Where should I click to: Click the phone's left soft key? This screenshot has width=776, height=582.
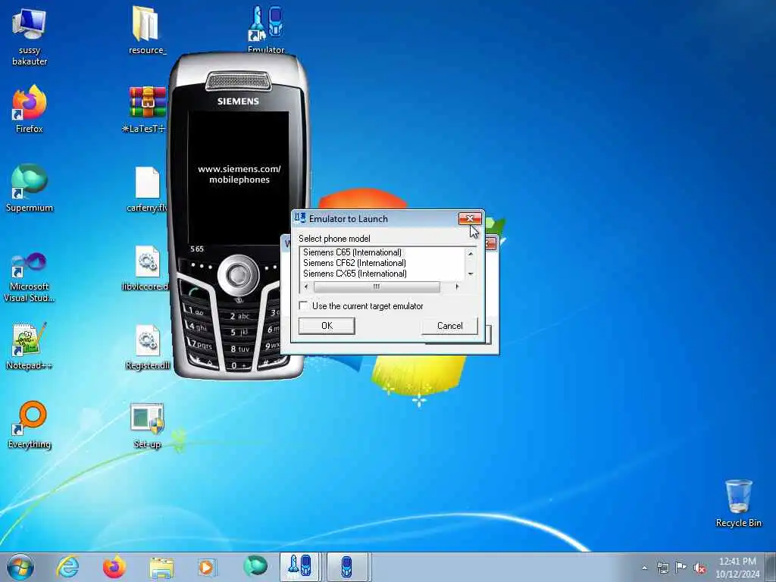click(202, 268)
